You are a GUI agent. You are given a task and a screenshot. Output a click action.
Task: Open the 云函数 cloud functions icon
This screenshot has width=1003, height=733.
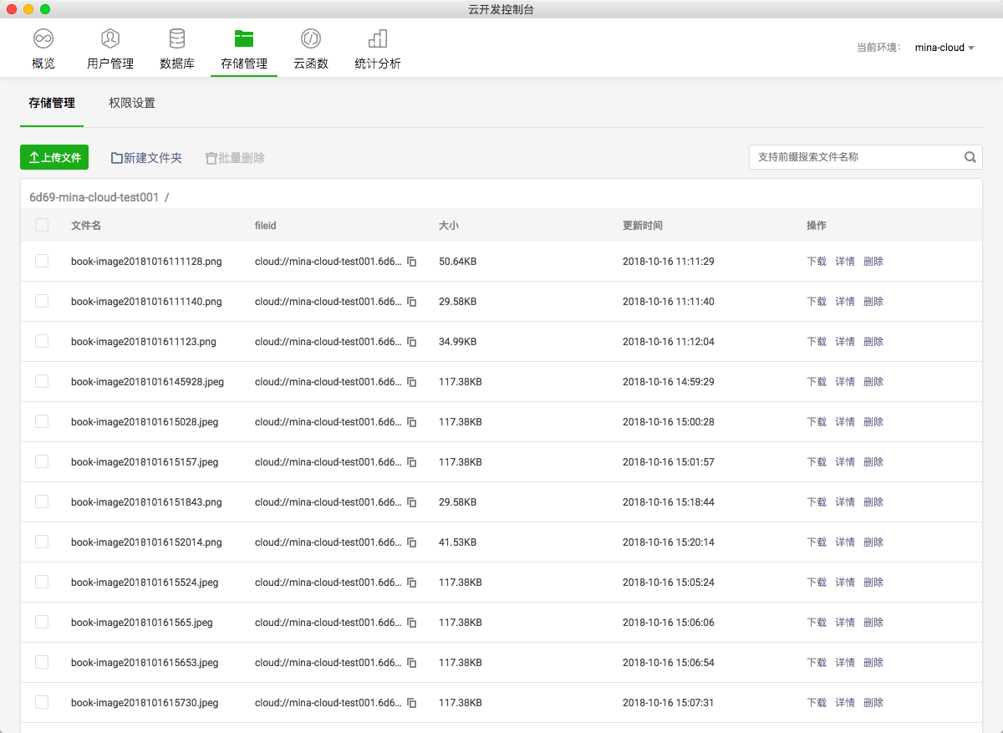point(311,38)
